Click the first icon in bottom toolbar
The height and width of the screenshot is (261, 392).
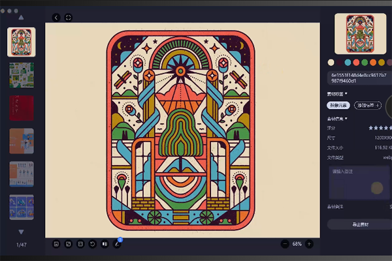pyautogui.click(x=57, y=244)
